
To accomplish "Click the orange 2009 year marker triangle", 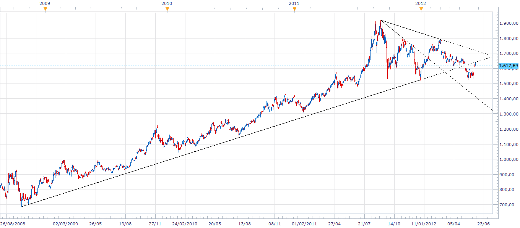I will (45, 10).
